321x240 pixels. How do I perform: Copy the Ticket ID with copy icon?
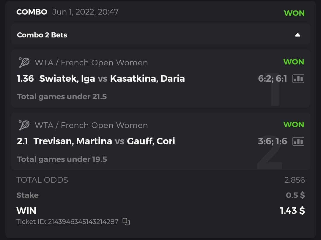pos(126,222)
